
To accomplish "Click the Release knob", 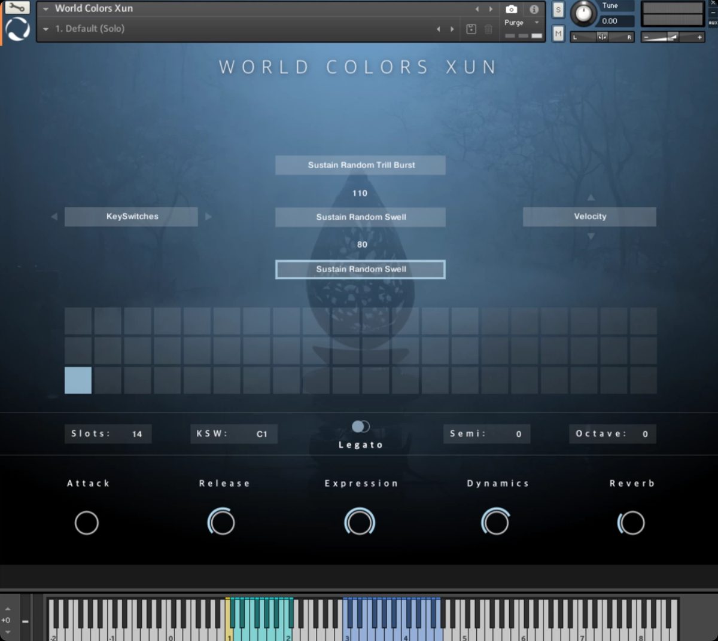I will (x=222, y=523).
